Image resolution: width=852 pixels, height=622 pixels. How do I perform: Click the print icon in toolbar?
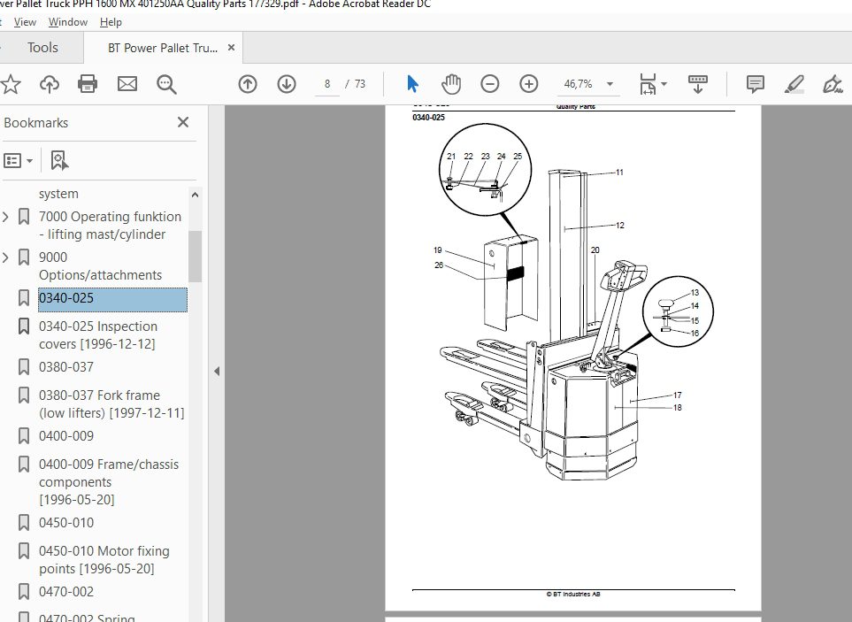(x=88, y=84)
